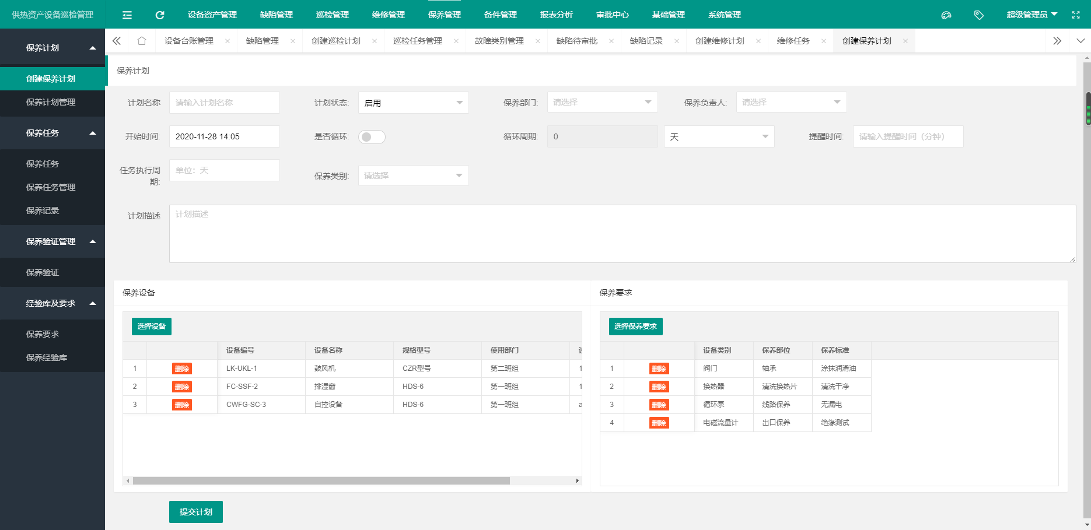The height and width of the screenshot is (530, 1091).
Task: Toggle the 是否循环 switch
Action: pyautogui.click(x=372, y=137)
